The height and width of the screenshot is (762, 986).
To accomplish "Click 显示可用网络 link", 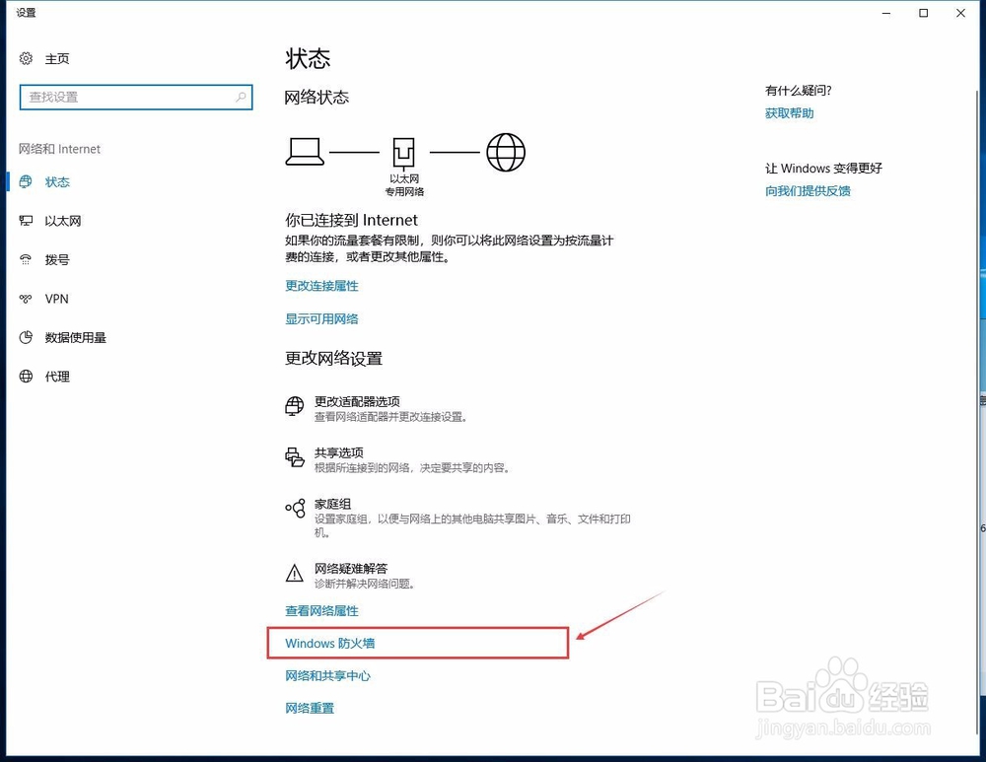I will pyautogui.click(x=321, y=318).
